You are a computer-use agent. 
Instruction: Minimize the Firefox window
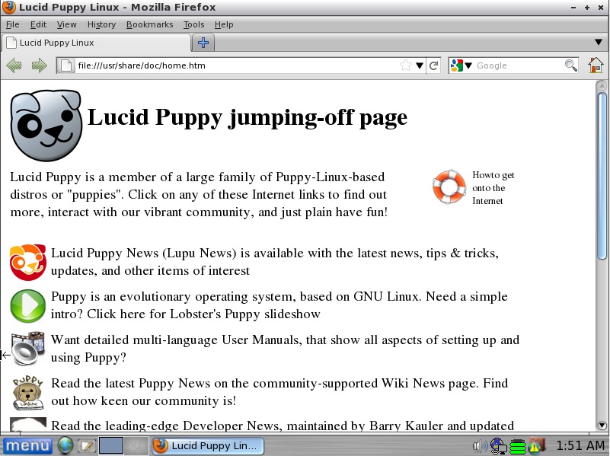pos(573,8)
